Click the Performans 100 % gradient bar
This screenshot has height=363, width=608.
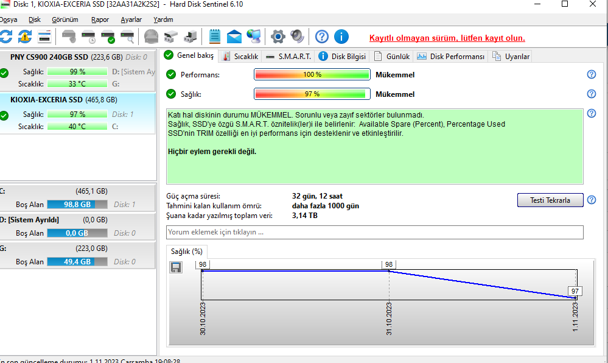pos(312,74)
